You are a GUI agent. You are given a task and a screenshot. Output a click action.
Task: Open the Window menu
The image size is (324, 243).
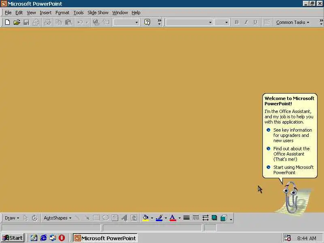point(120,13)
